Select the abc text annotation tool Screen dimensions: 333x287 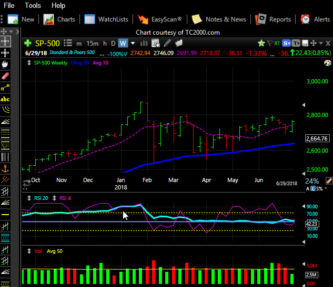[5, 99]
